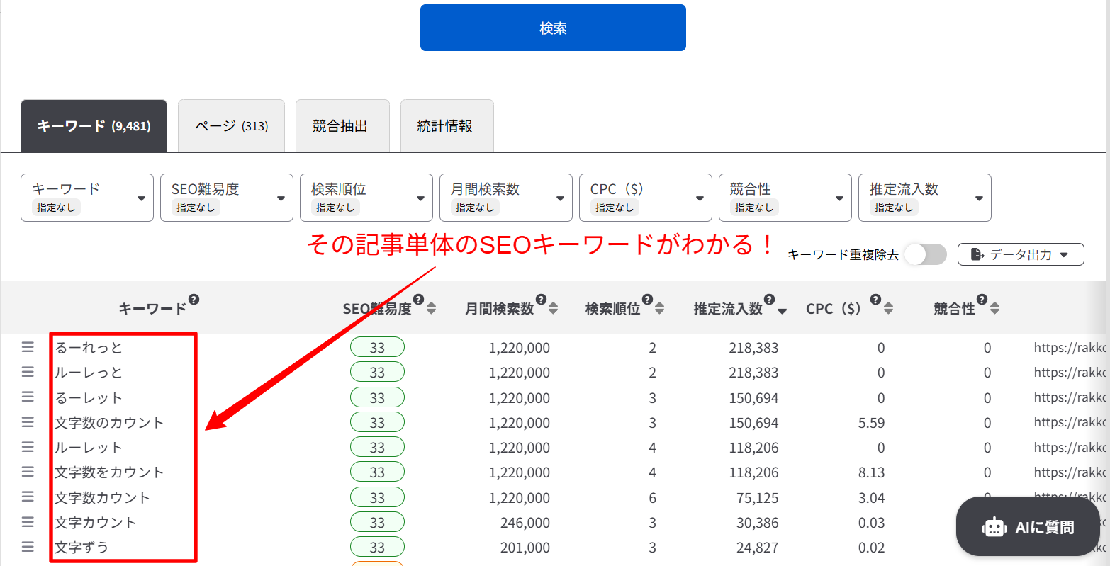Toggle キーワード重複除去 switch
The height and width of the screenshot is (566, 1110).
point(925,254)
